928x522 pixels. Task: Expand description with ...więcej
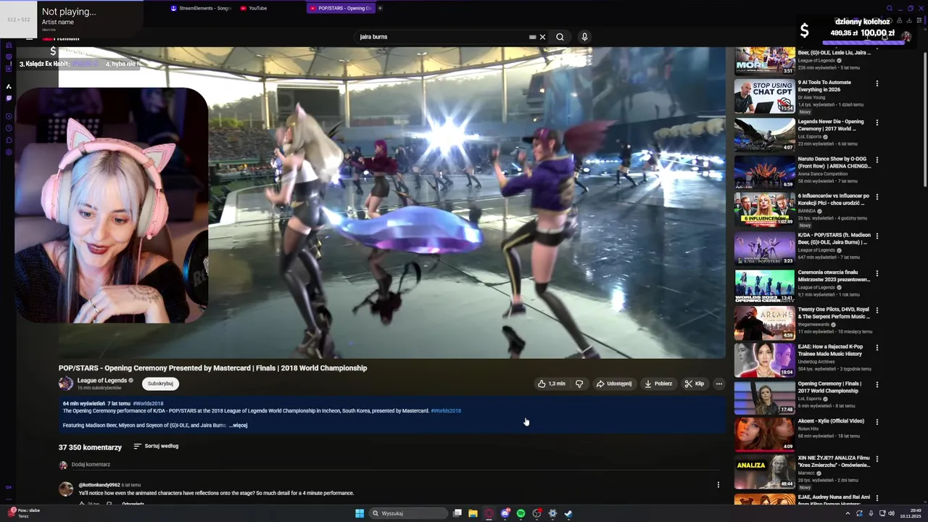[x=239, y=425]
